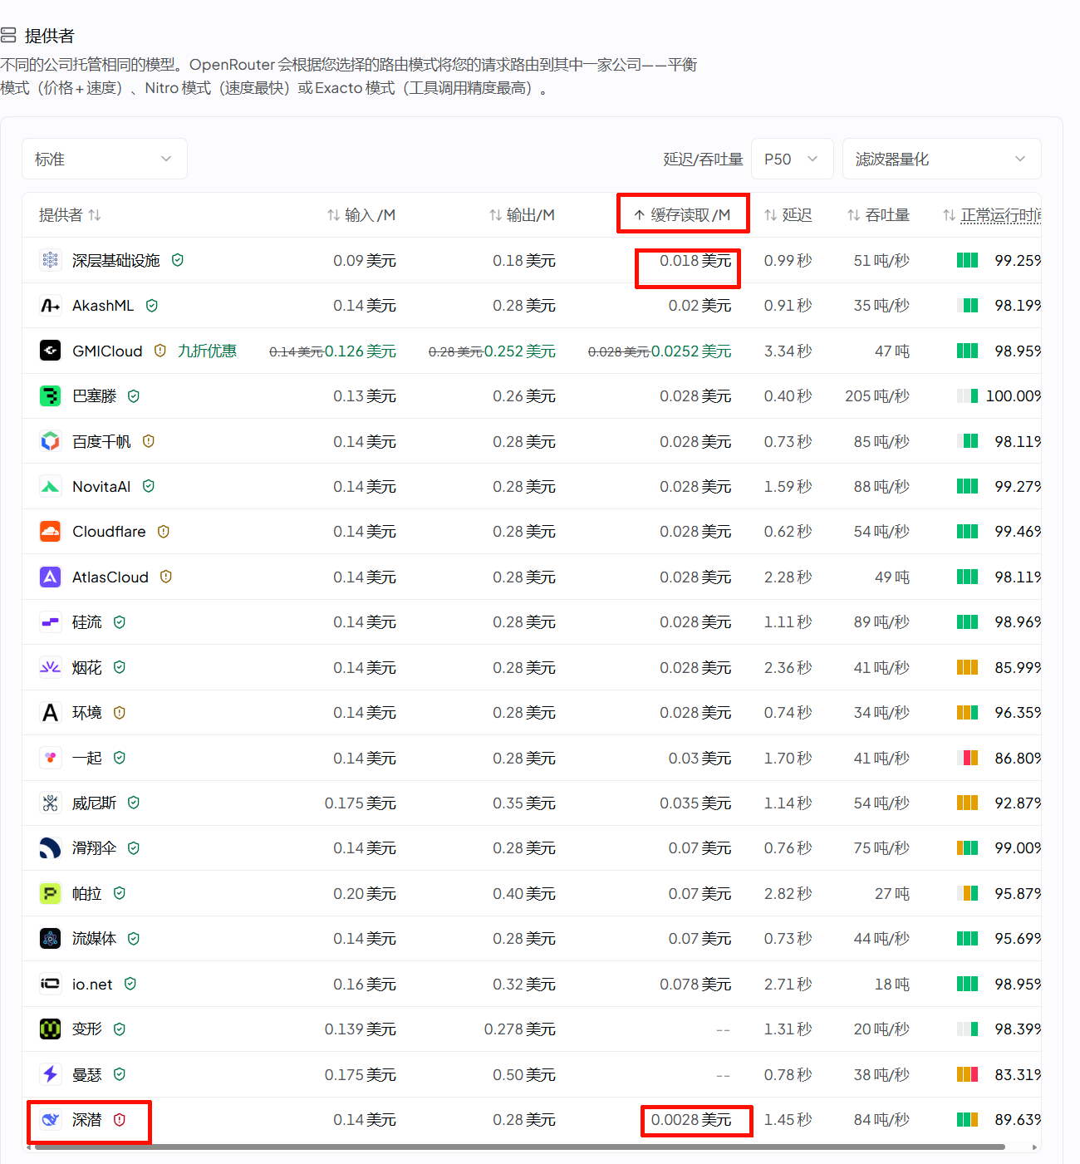Screen dimensions: 1080x1164
Task: Sort table by 吞吐量 column
Action: (878, 215)
